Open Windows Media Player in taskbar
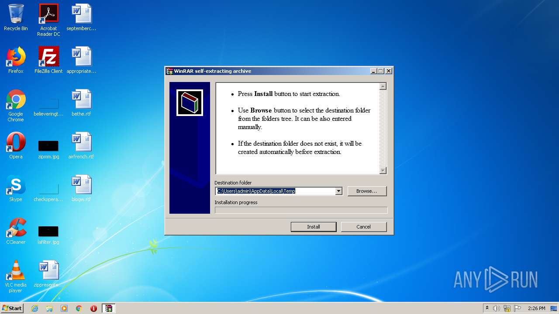Image resolution: width=559 pixels, height=314 pixels. point(64,308)
